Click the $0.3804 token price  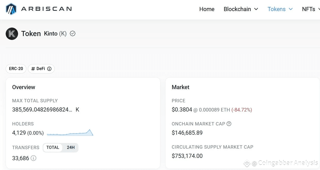tap(182, 110)
